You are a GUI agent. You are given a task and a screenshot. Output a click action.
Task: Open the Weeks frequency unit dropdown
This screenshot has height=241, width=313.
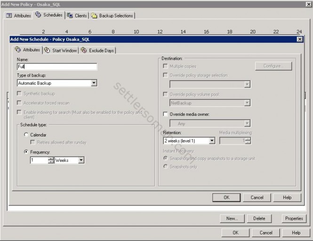pyautogui.click(x=81, y=161)
